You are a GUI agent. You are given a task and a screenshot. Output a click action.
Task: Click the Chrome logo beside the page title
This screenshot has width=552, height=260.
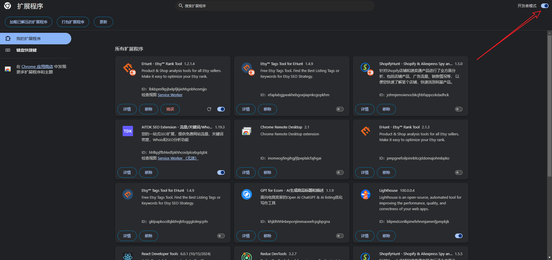coord(8,6)
